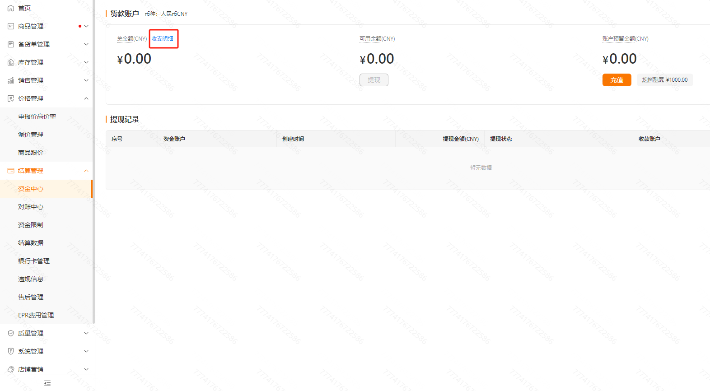Image resolution: width=710 pixels, height=391 pixels.
Task: Click the 商品管理 sidebar icon
Action: pyautogui.click(x=11, y=26)
